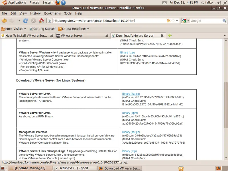Open the back/forward history dropdown

(19, 21)
